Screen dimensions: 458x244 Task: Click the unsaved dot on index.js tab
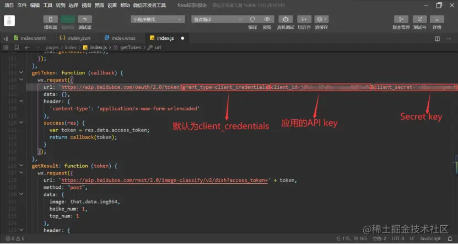click(182, 38)
